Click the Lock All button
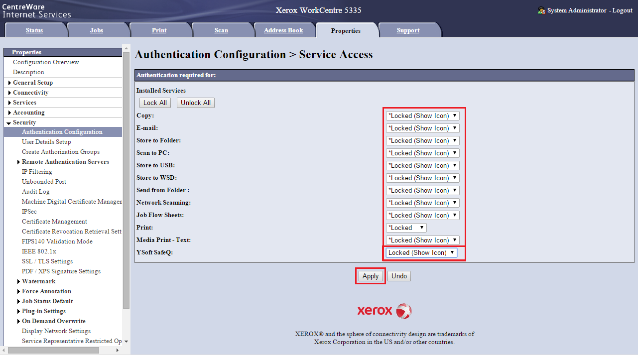 155,103
